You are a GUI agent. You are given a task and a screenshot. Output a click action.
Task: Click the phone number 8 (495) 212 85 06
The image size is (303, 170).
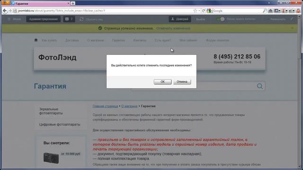pos(237,57)
